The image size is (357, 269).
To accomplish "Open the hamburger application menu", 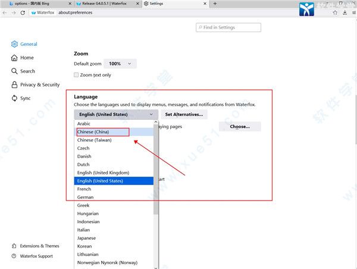I will click(x=354, y=12).
